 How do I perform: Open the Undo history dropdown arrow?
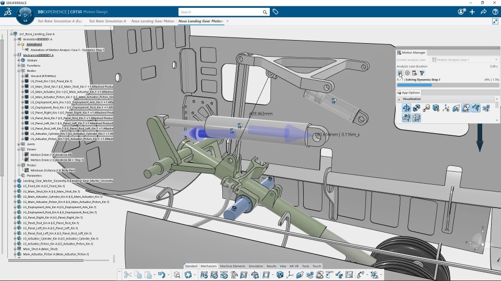coord(168,275)
